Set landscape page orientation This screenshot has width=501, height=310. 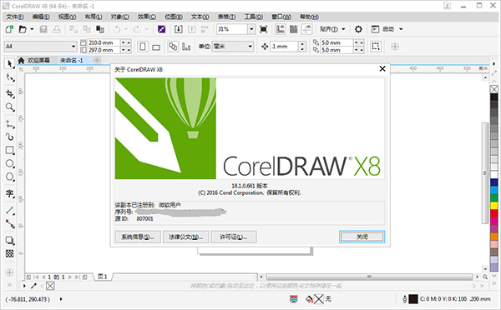pos(156,47)
